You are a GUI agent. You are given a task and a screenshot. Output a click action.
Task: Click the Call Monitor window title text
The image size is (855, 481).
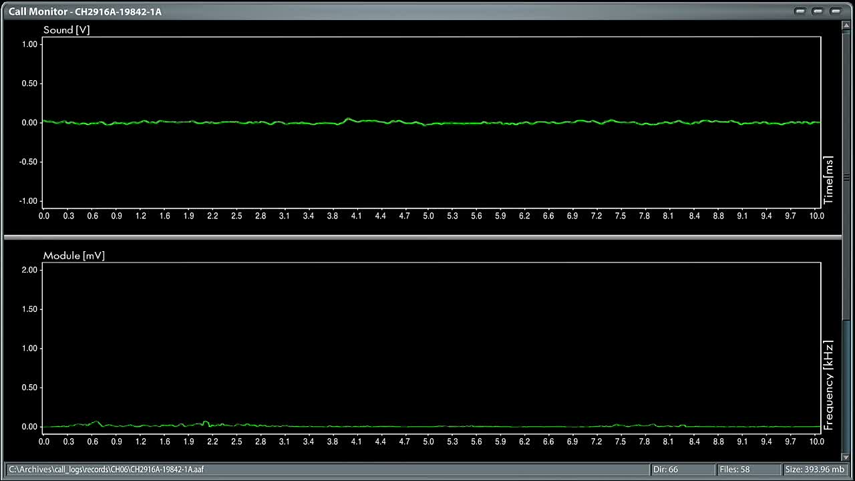point(85,11)
